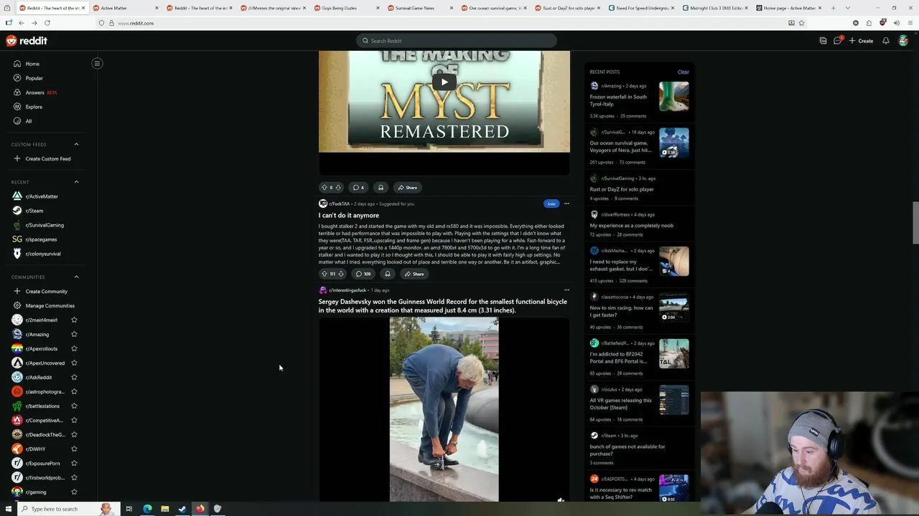This screenshot has height=516, width=919.
Task: Open the chat icon in header
Action: [837, 41]
